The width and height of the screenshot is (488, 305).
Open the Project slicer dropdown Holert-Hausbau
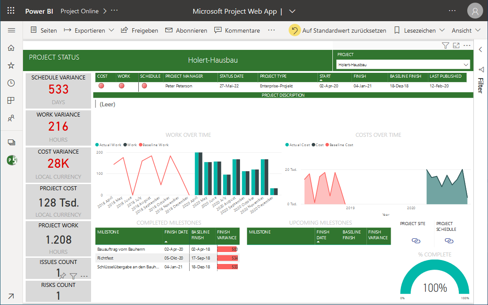pos(403,65)
